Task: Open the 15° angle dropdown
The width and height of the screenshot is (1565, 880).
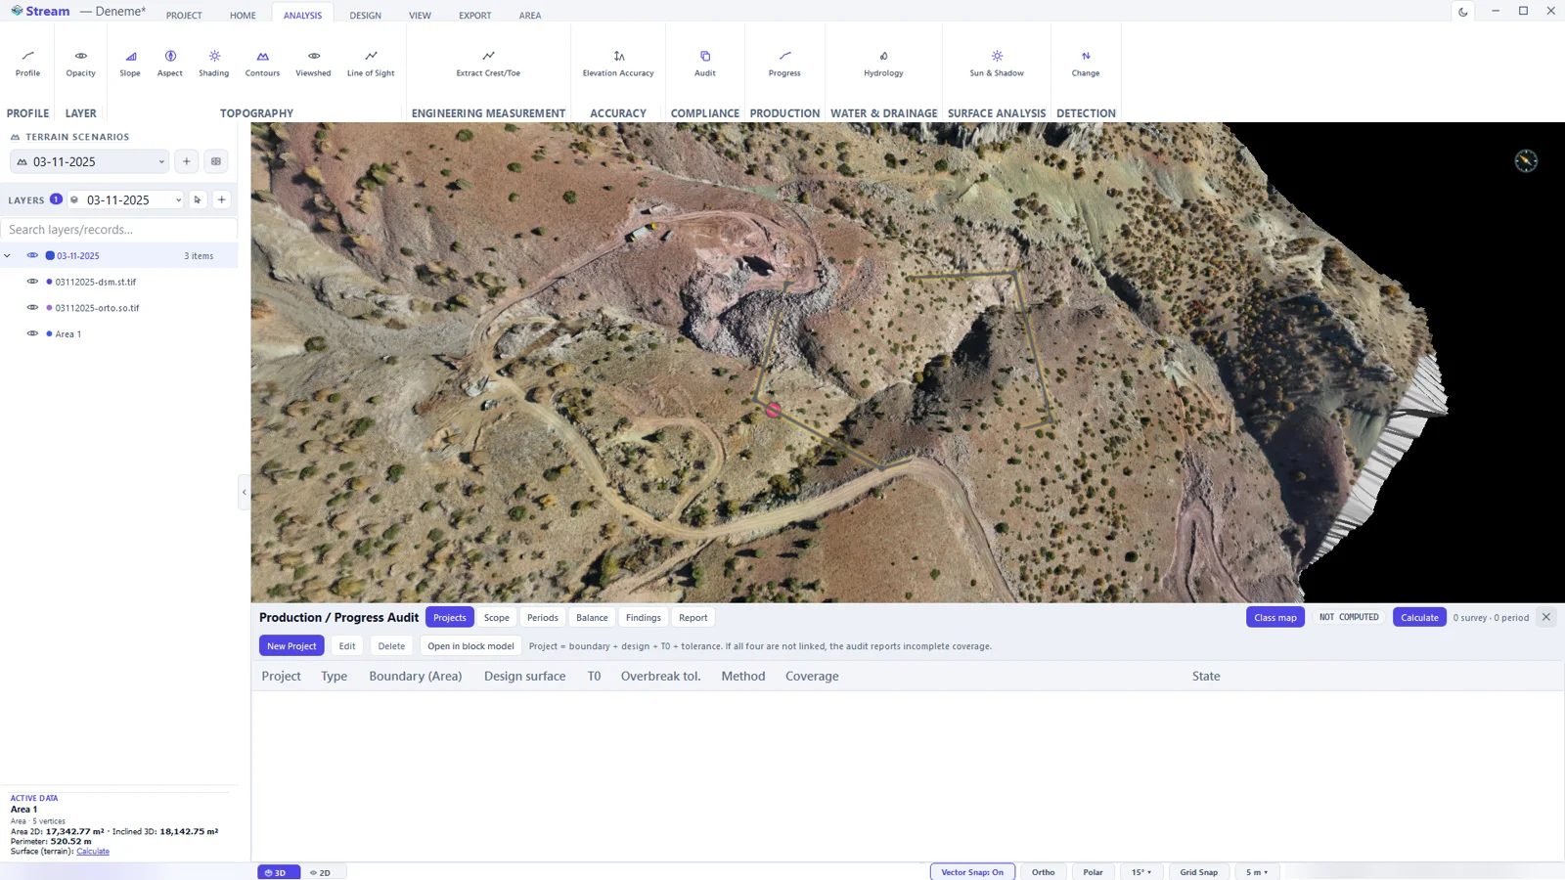Action: pos(1141,872)
